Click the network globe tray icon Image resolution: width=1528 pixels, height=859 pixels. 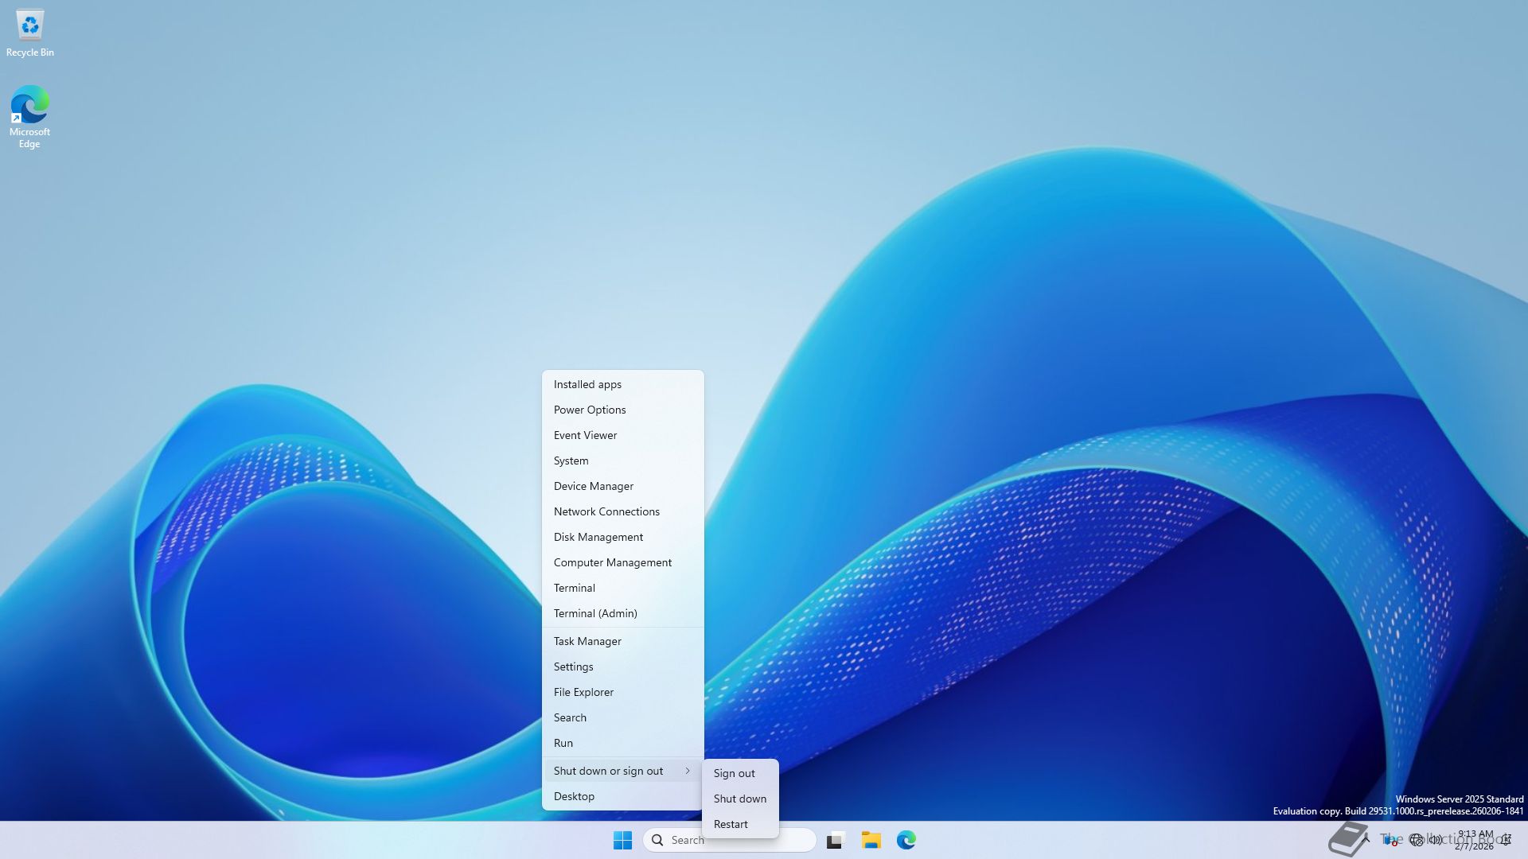coord(1416,840)
